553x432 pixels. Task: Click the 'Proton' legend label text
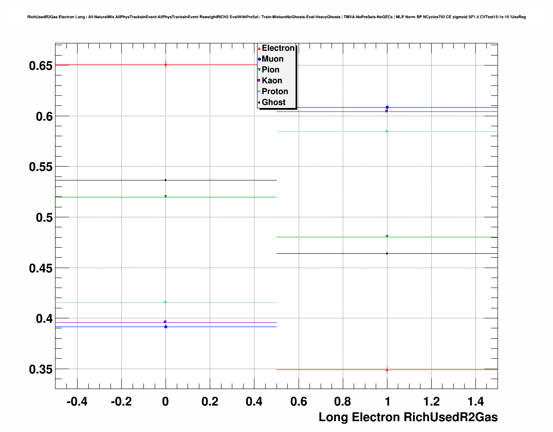point(275,92)
